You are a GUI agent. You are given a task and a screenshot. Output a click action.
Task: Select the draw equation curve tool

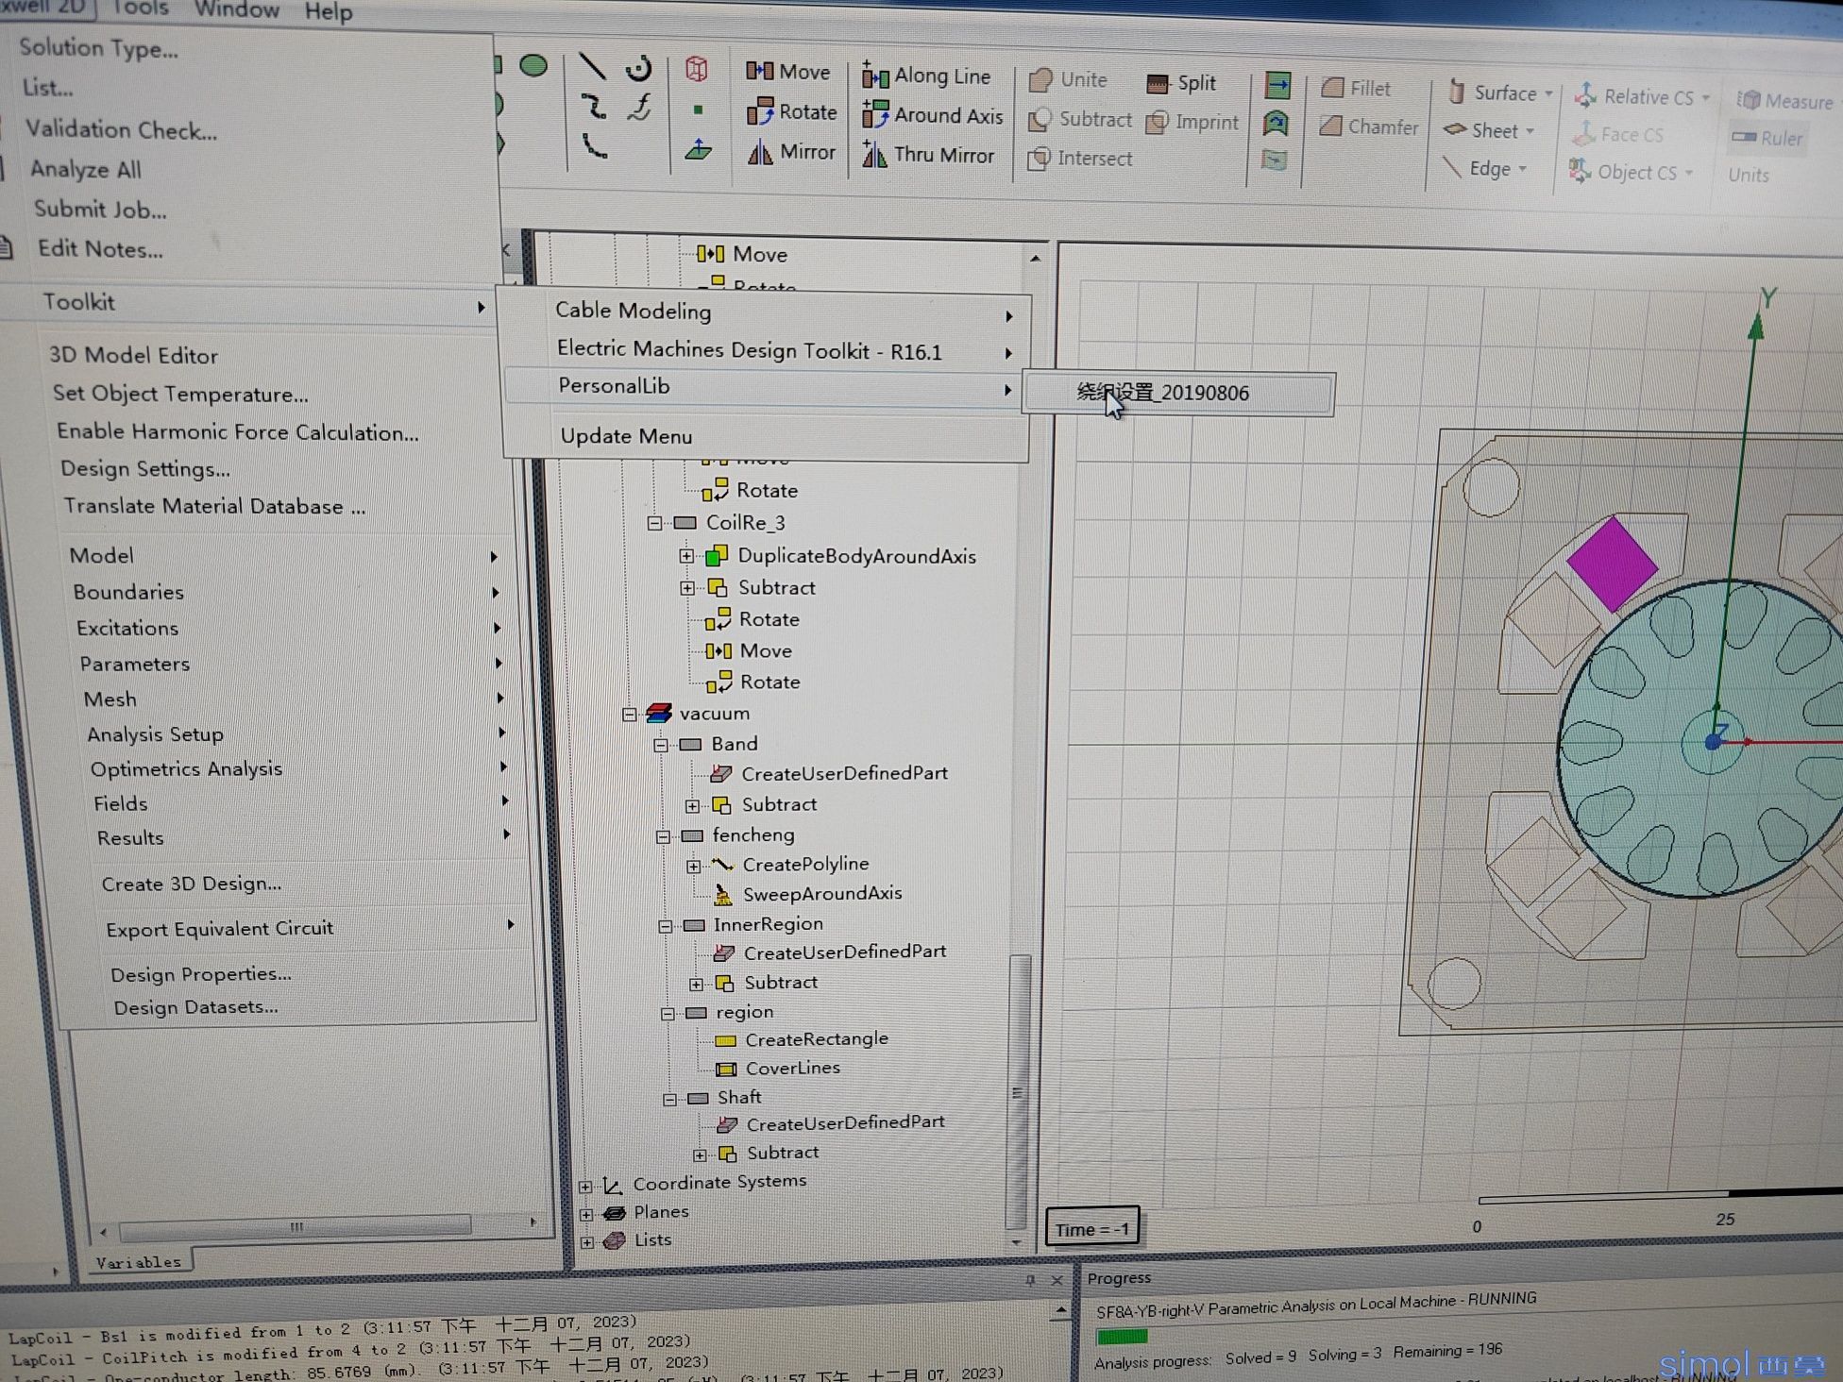tap(641, 107)
